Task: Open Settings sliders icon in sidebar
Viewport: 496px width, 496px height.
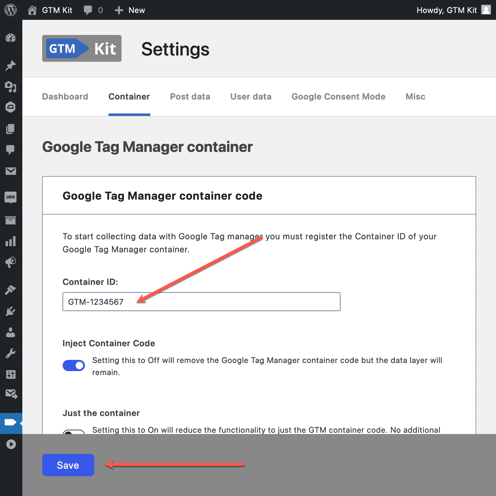Action: click(x=11, y=374)
